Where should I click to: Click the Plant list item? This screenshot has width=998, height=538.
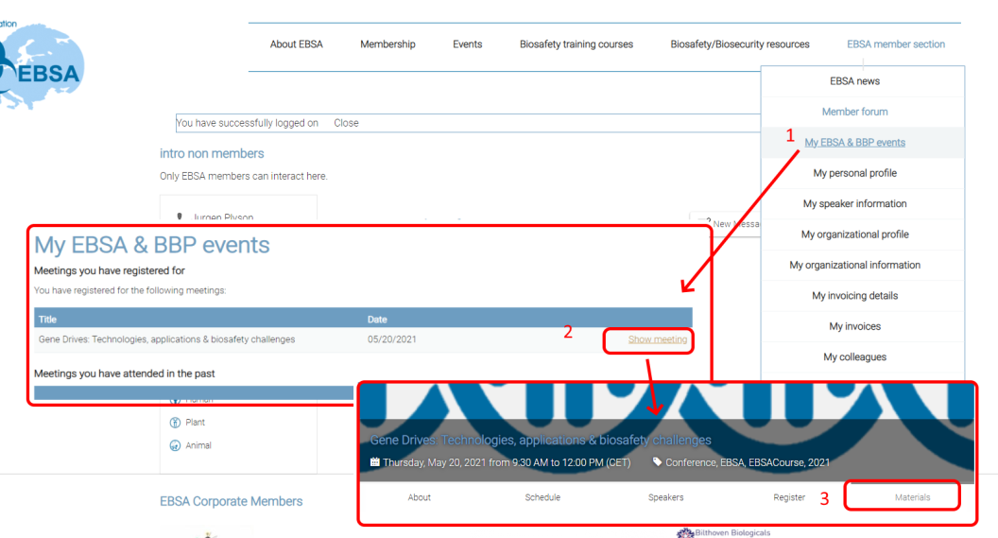tap(195, 422)
